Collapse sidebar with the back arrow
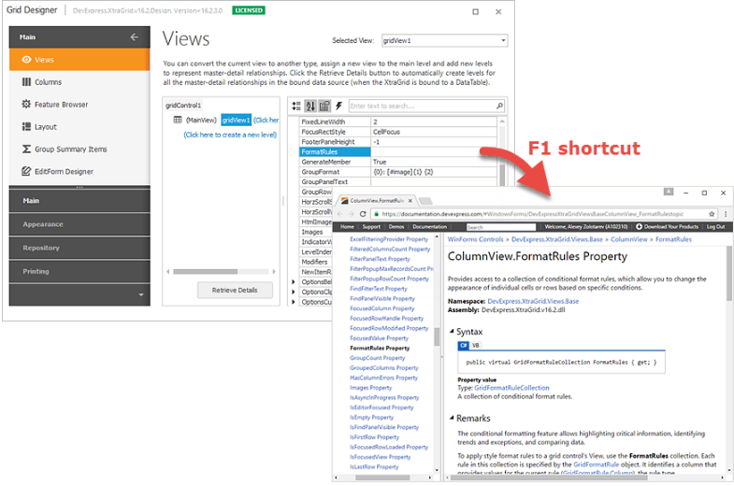This screenshot has width=734, height=486. (x=135, y=37)
